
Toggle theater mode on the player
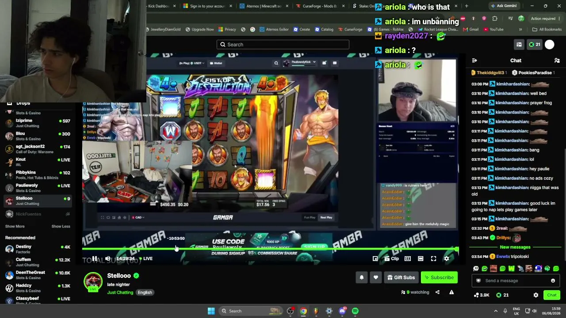tap(421, 258)
